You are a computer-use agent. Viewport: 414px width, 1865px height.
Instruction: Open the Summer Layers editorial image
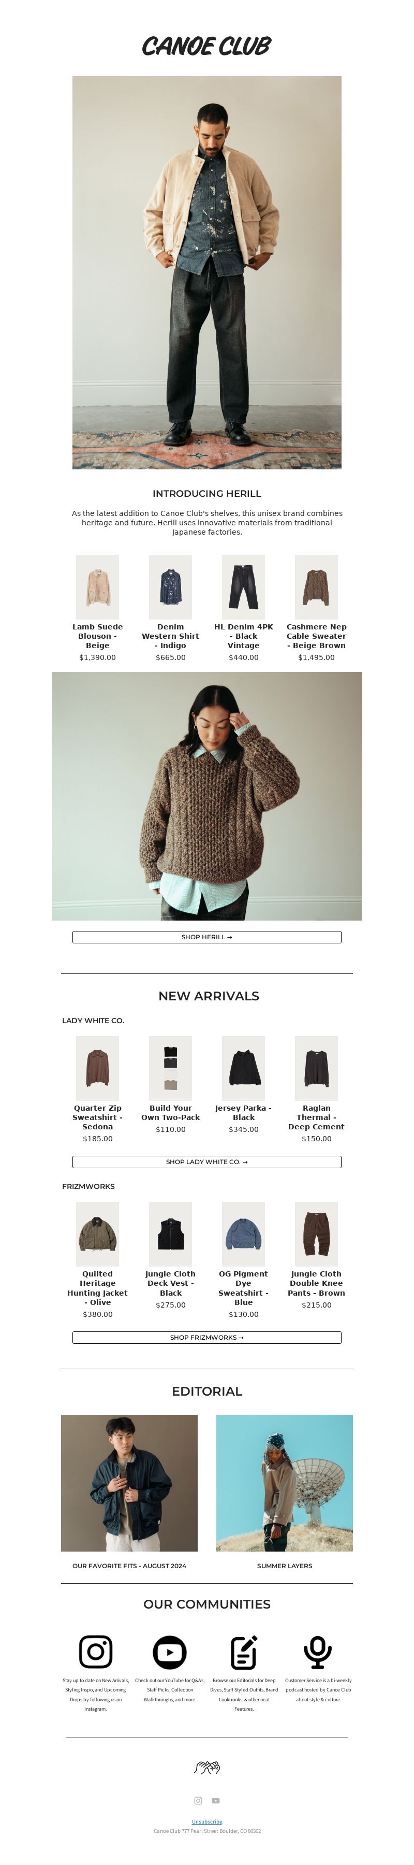[x=285, y=1482]
